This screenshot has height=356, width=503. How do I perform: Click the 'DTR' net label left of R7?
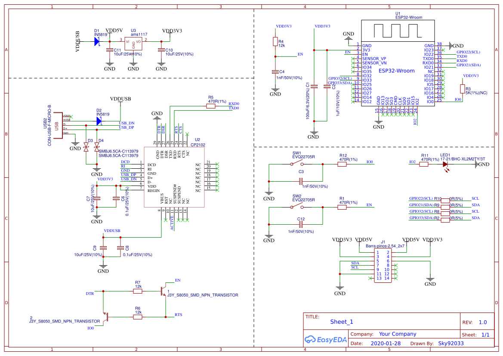click(x=90, y=294)
